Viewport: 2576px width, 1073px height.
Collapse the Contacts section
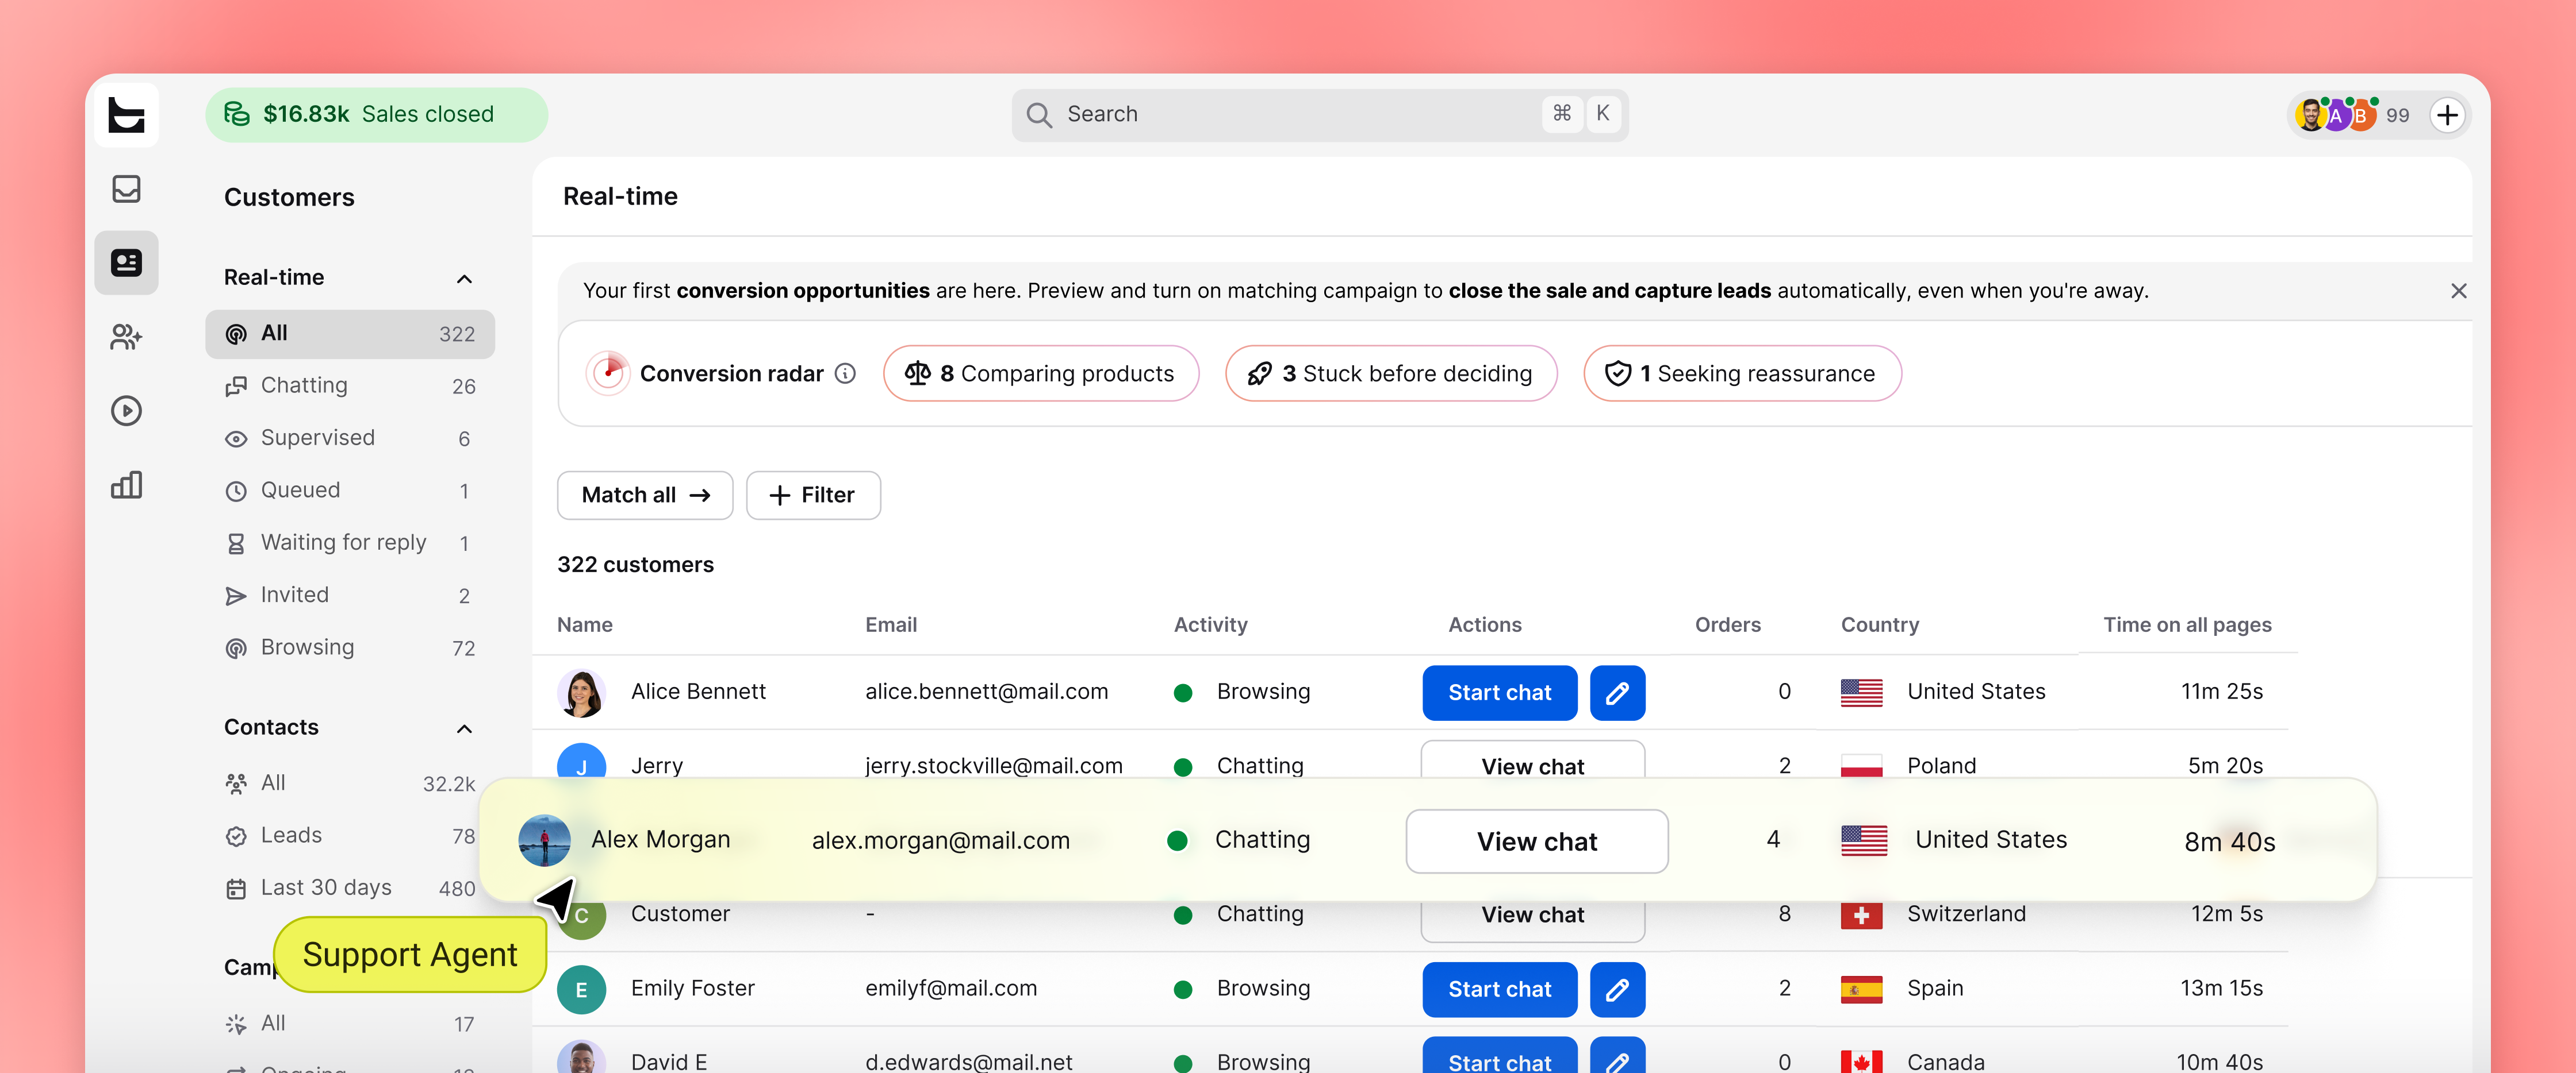click(x=464, y=728)
